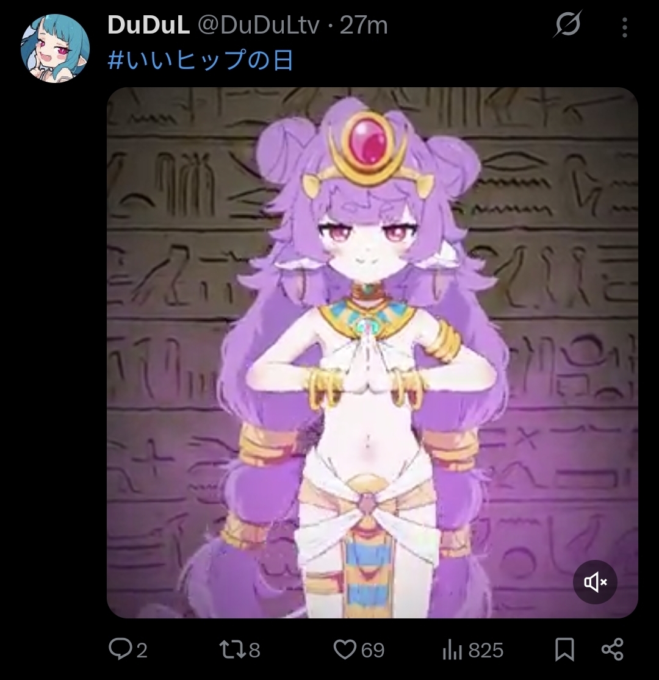
Task: Open the 27m timestamp link
Action: point(364,25)
